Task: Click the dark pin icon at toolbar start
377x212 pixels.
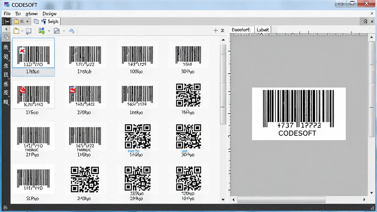Action: (x=7, y=22)
